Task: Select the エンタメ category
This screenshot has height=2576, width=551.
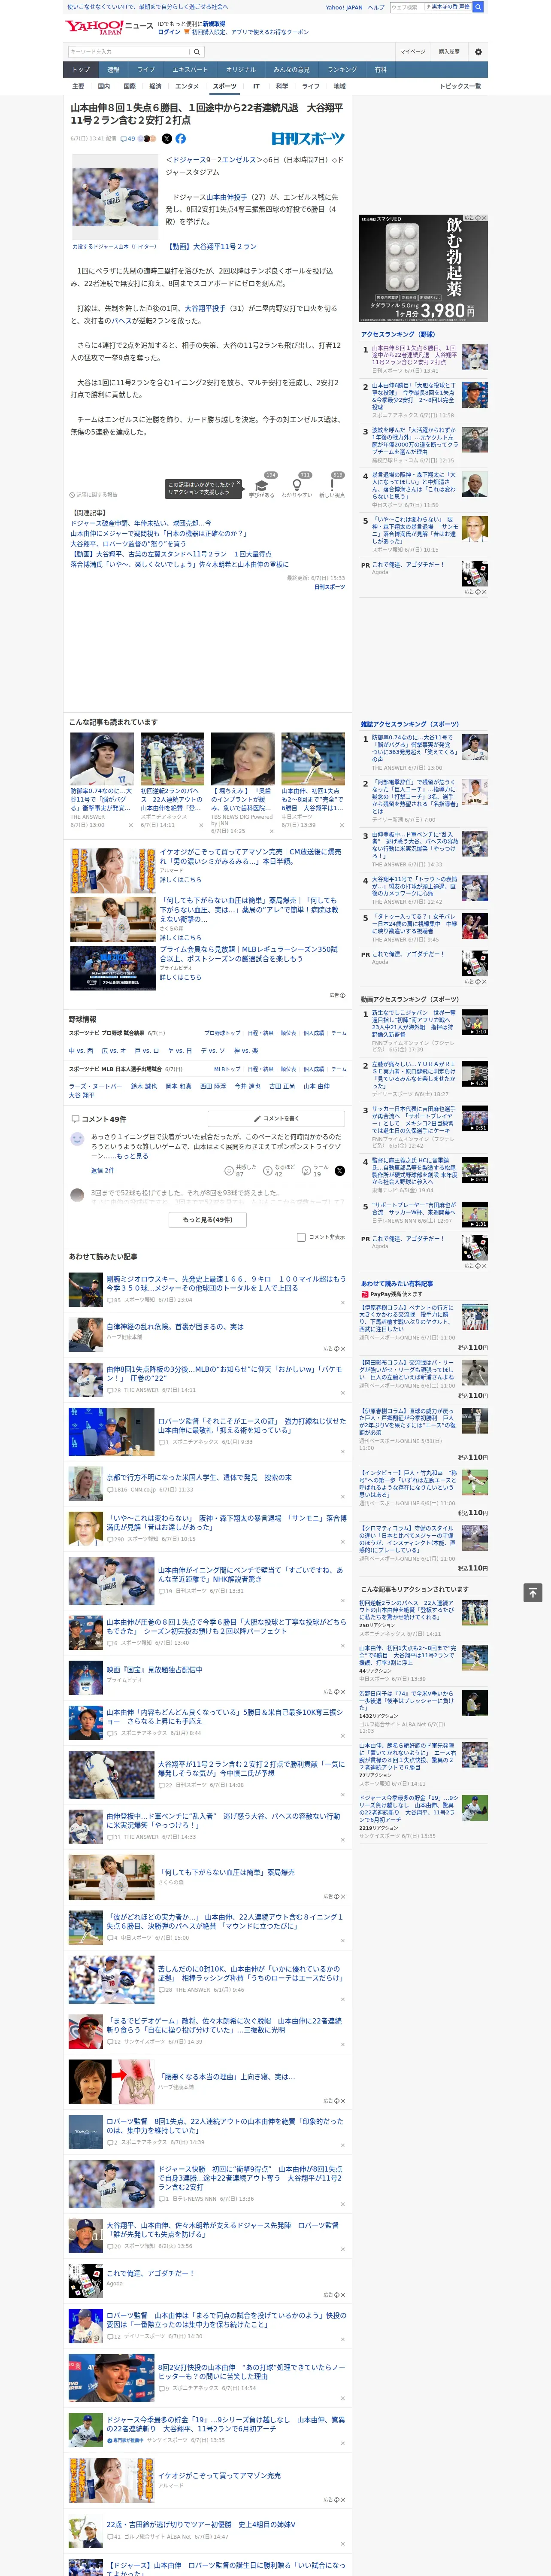Action: (187, 86)
